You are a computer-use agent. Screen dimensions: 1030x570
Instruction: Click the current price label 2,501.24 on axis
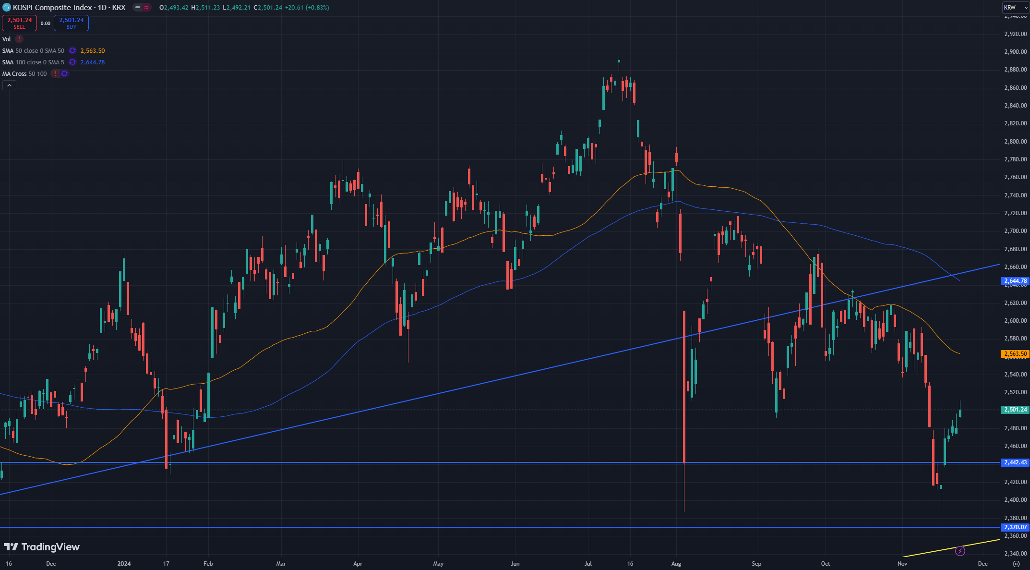[1015, 410]
